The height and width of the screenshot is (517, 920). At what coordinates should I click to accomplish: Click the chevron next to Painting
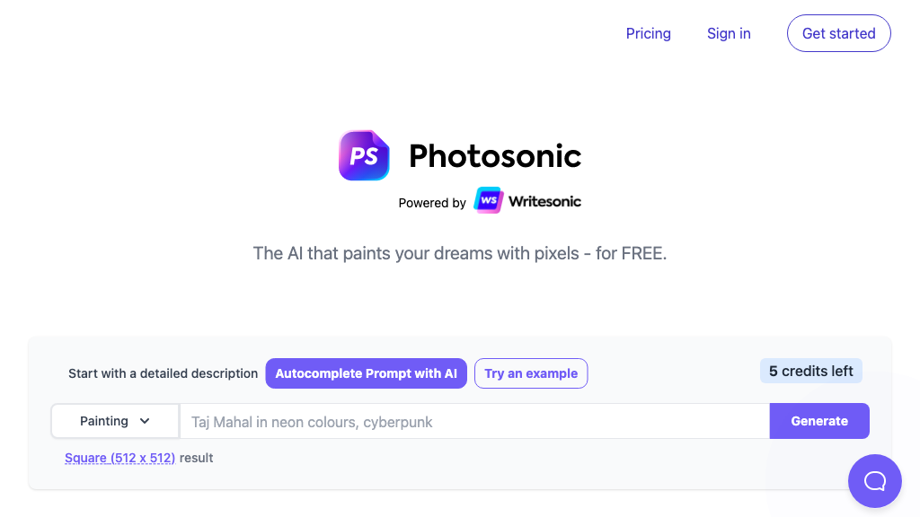point(146,421)
